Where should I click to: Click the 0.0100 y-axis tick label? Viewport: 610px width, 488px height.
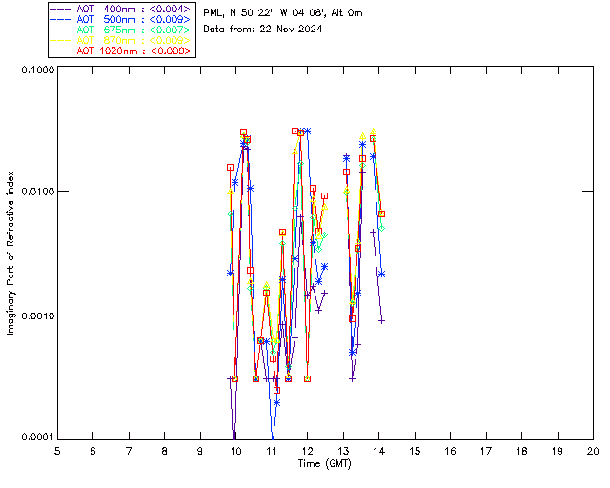coord(37,192)
